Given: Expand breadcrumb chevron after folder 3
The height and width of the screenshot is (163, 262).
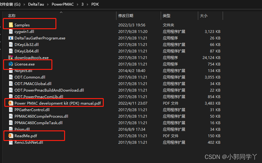Looking at the screenshot, I should (x=87, y=4).
